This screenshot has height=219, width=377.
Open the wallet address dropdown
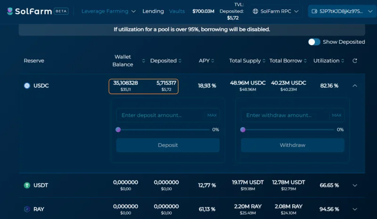pyautogui.click(x=343, y=11)
